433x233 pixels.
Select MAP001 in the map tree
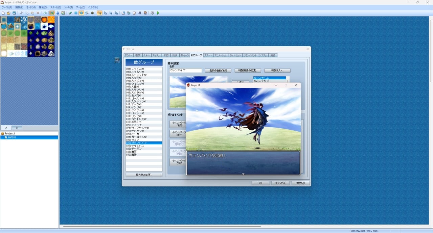click(x=12, y=137)
